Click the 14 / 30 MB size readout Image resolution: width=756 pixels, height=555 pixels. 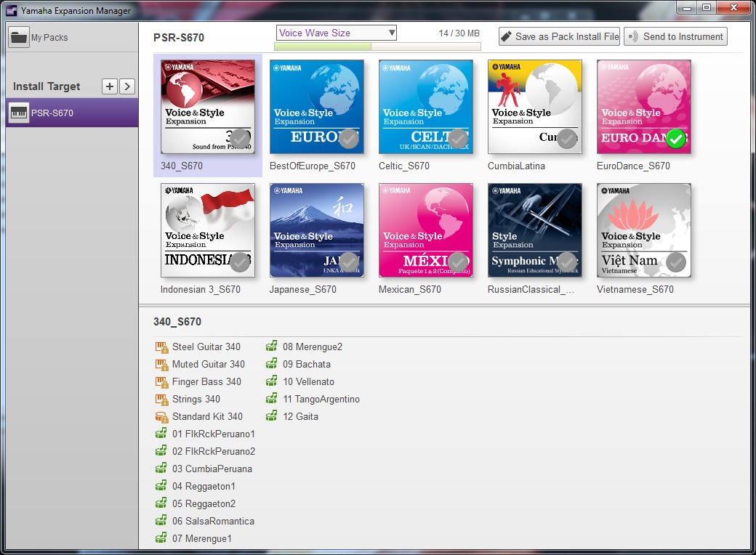[x=459, y=33]
